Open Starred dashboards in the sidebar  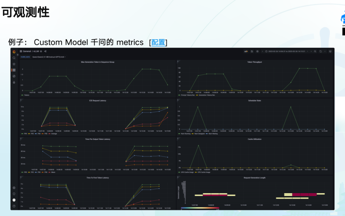[14, 64]
